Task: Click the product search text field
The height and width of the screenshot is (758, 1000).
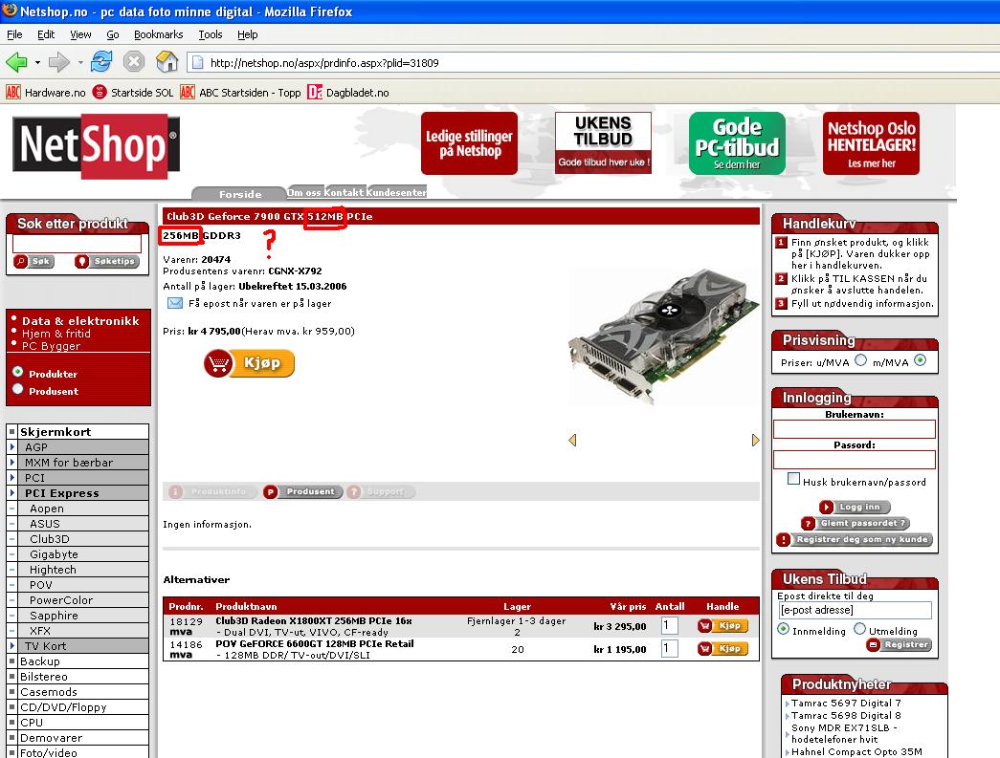Action: (x=77, y=244)
